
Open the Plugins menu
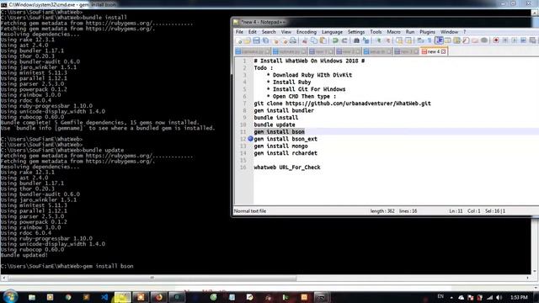[x=427, y=32]
